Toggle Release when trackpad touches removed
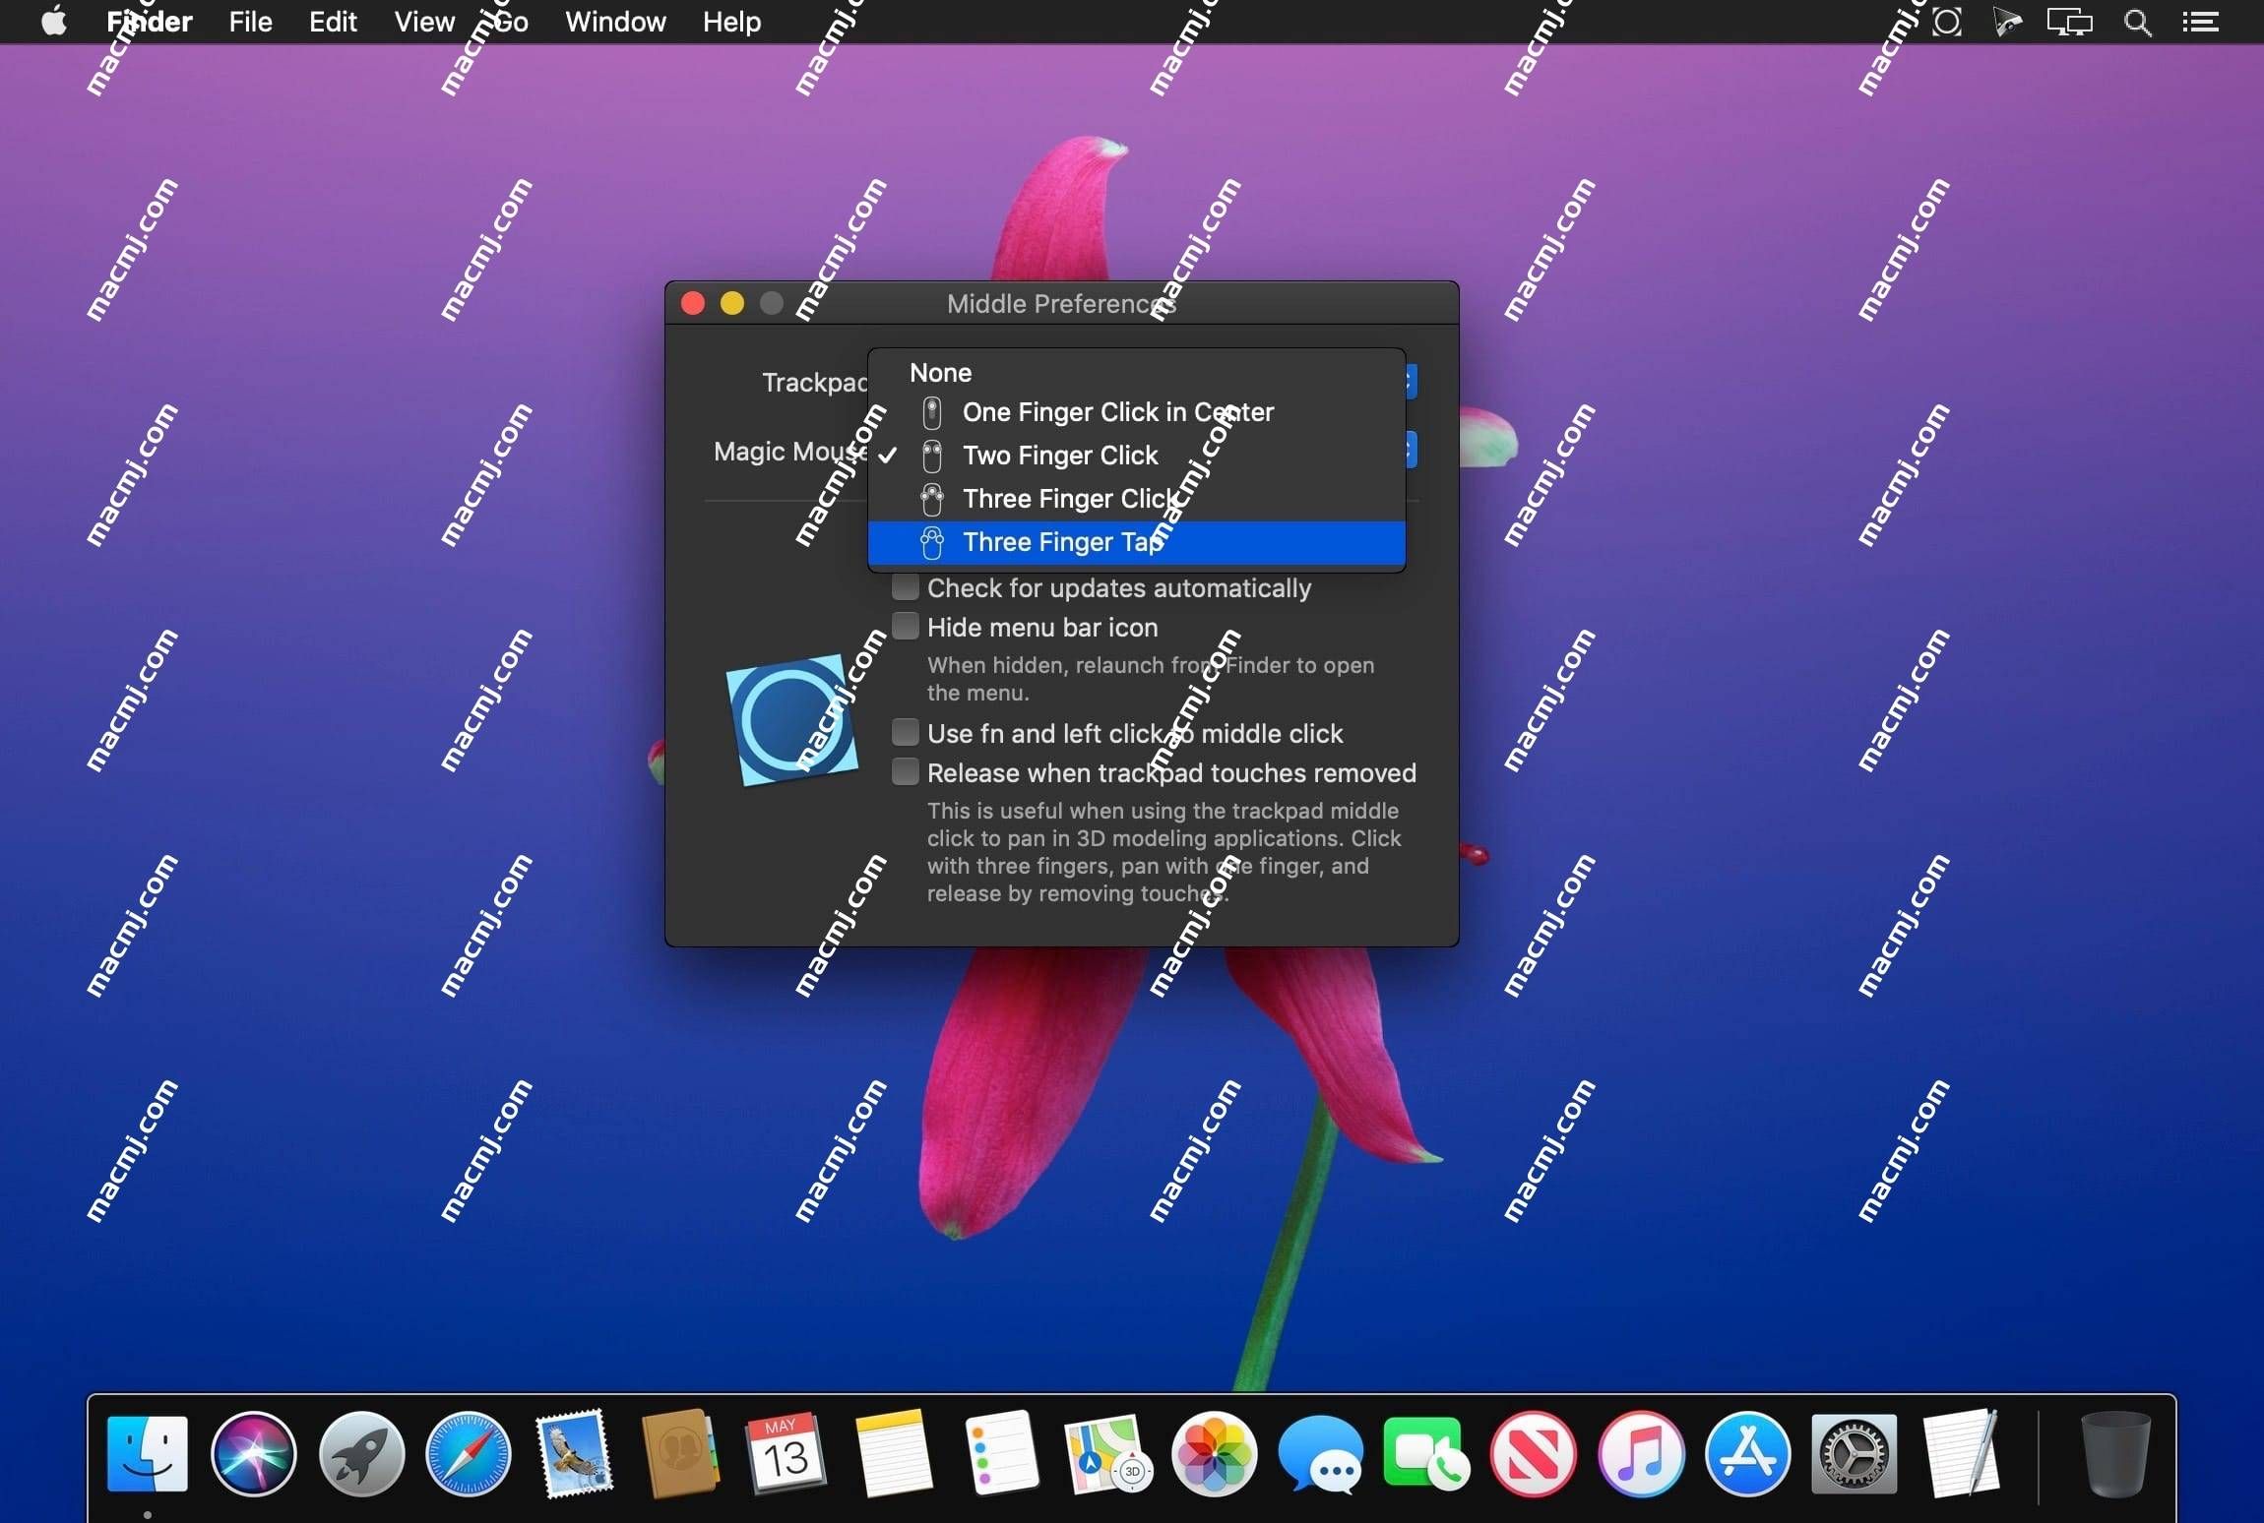This screenshot has width=2264, height=1523. click(905, 772)
